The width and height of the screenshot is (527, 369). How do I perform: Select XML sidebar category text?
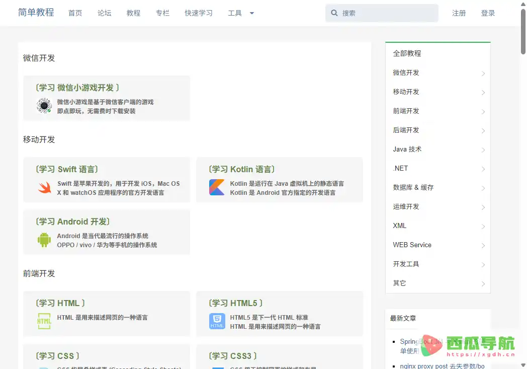coord(400,226)
